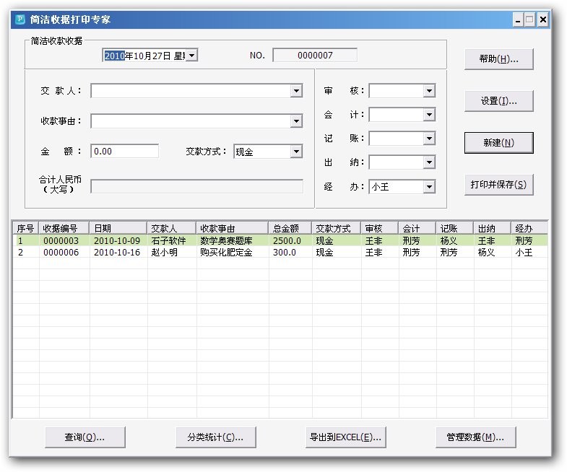
Task: Expand the 审核 dropdown
Action: [429, 91]
